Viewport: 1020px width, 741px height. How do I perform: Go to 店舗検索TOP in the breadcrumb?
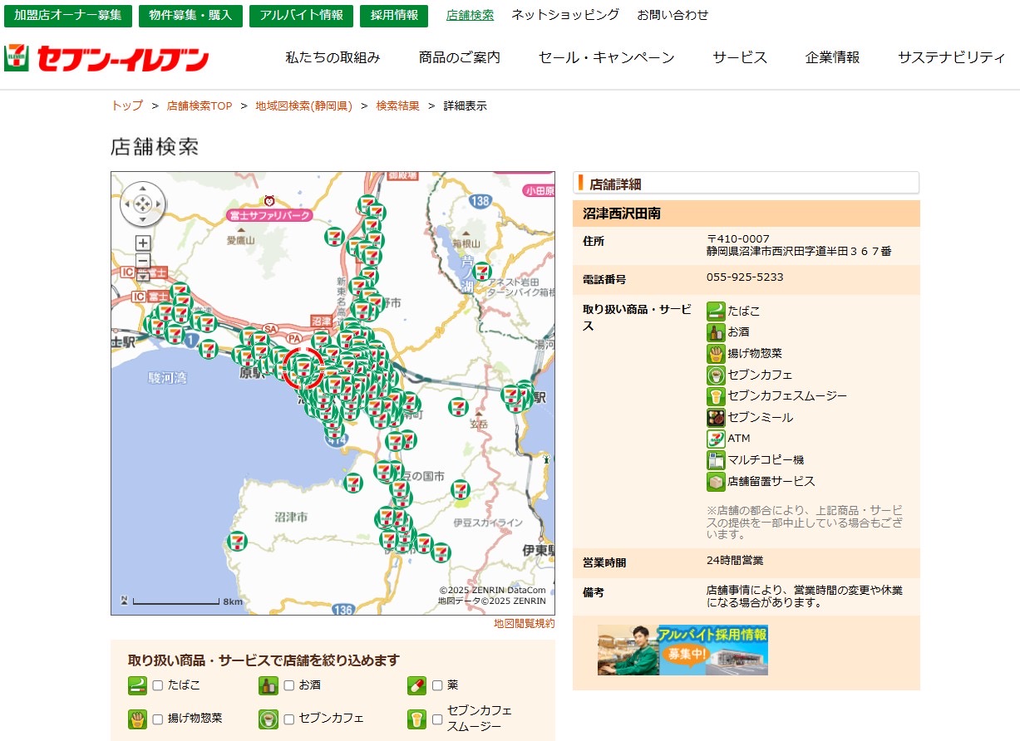(x=200, y=106)
